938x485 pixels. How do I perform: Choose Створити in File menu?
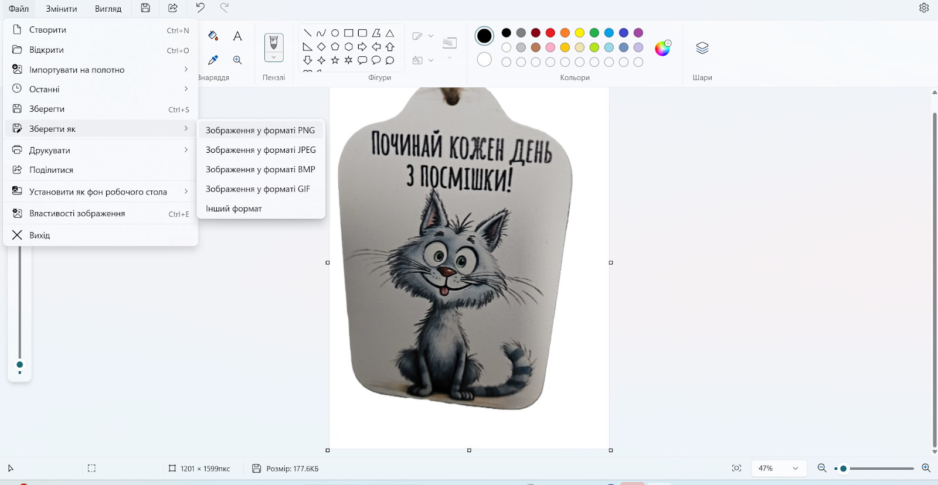(x=101, y=30)
